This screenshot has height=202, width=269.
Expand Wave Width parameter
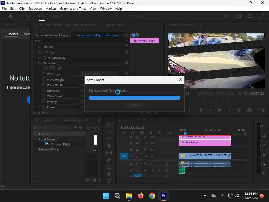(38, 85)
